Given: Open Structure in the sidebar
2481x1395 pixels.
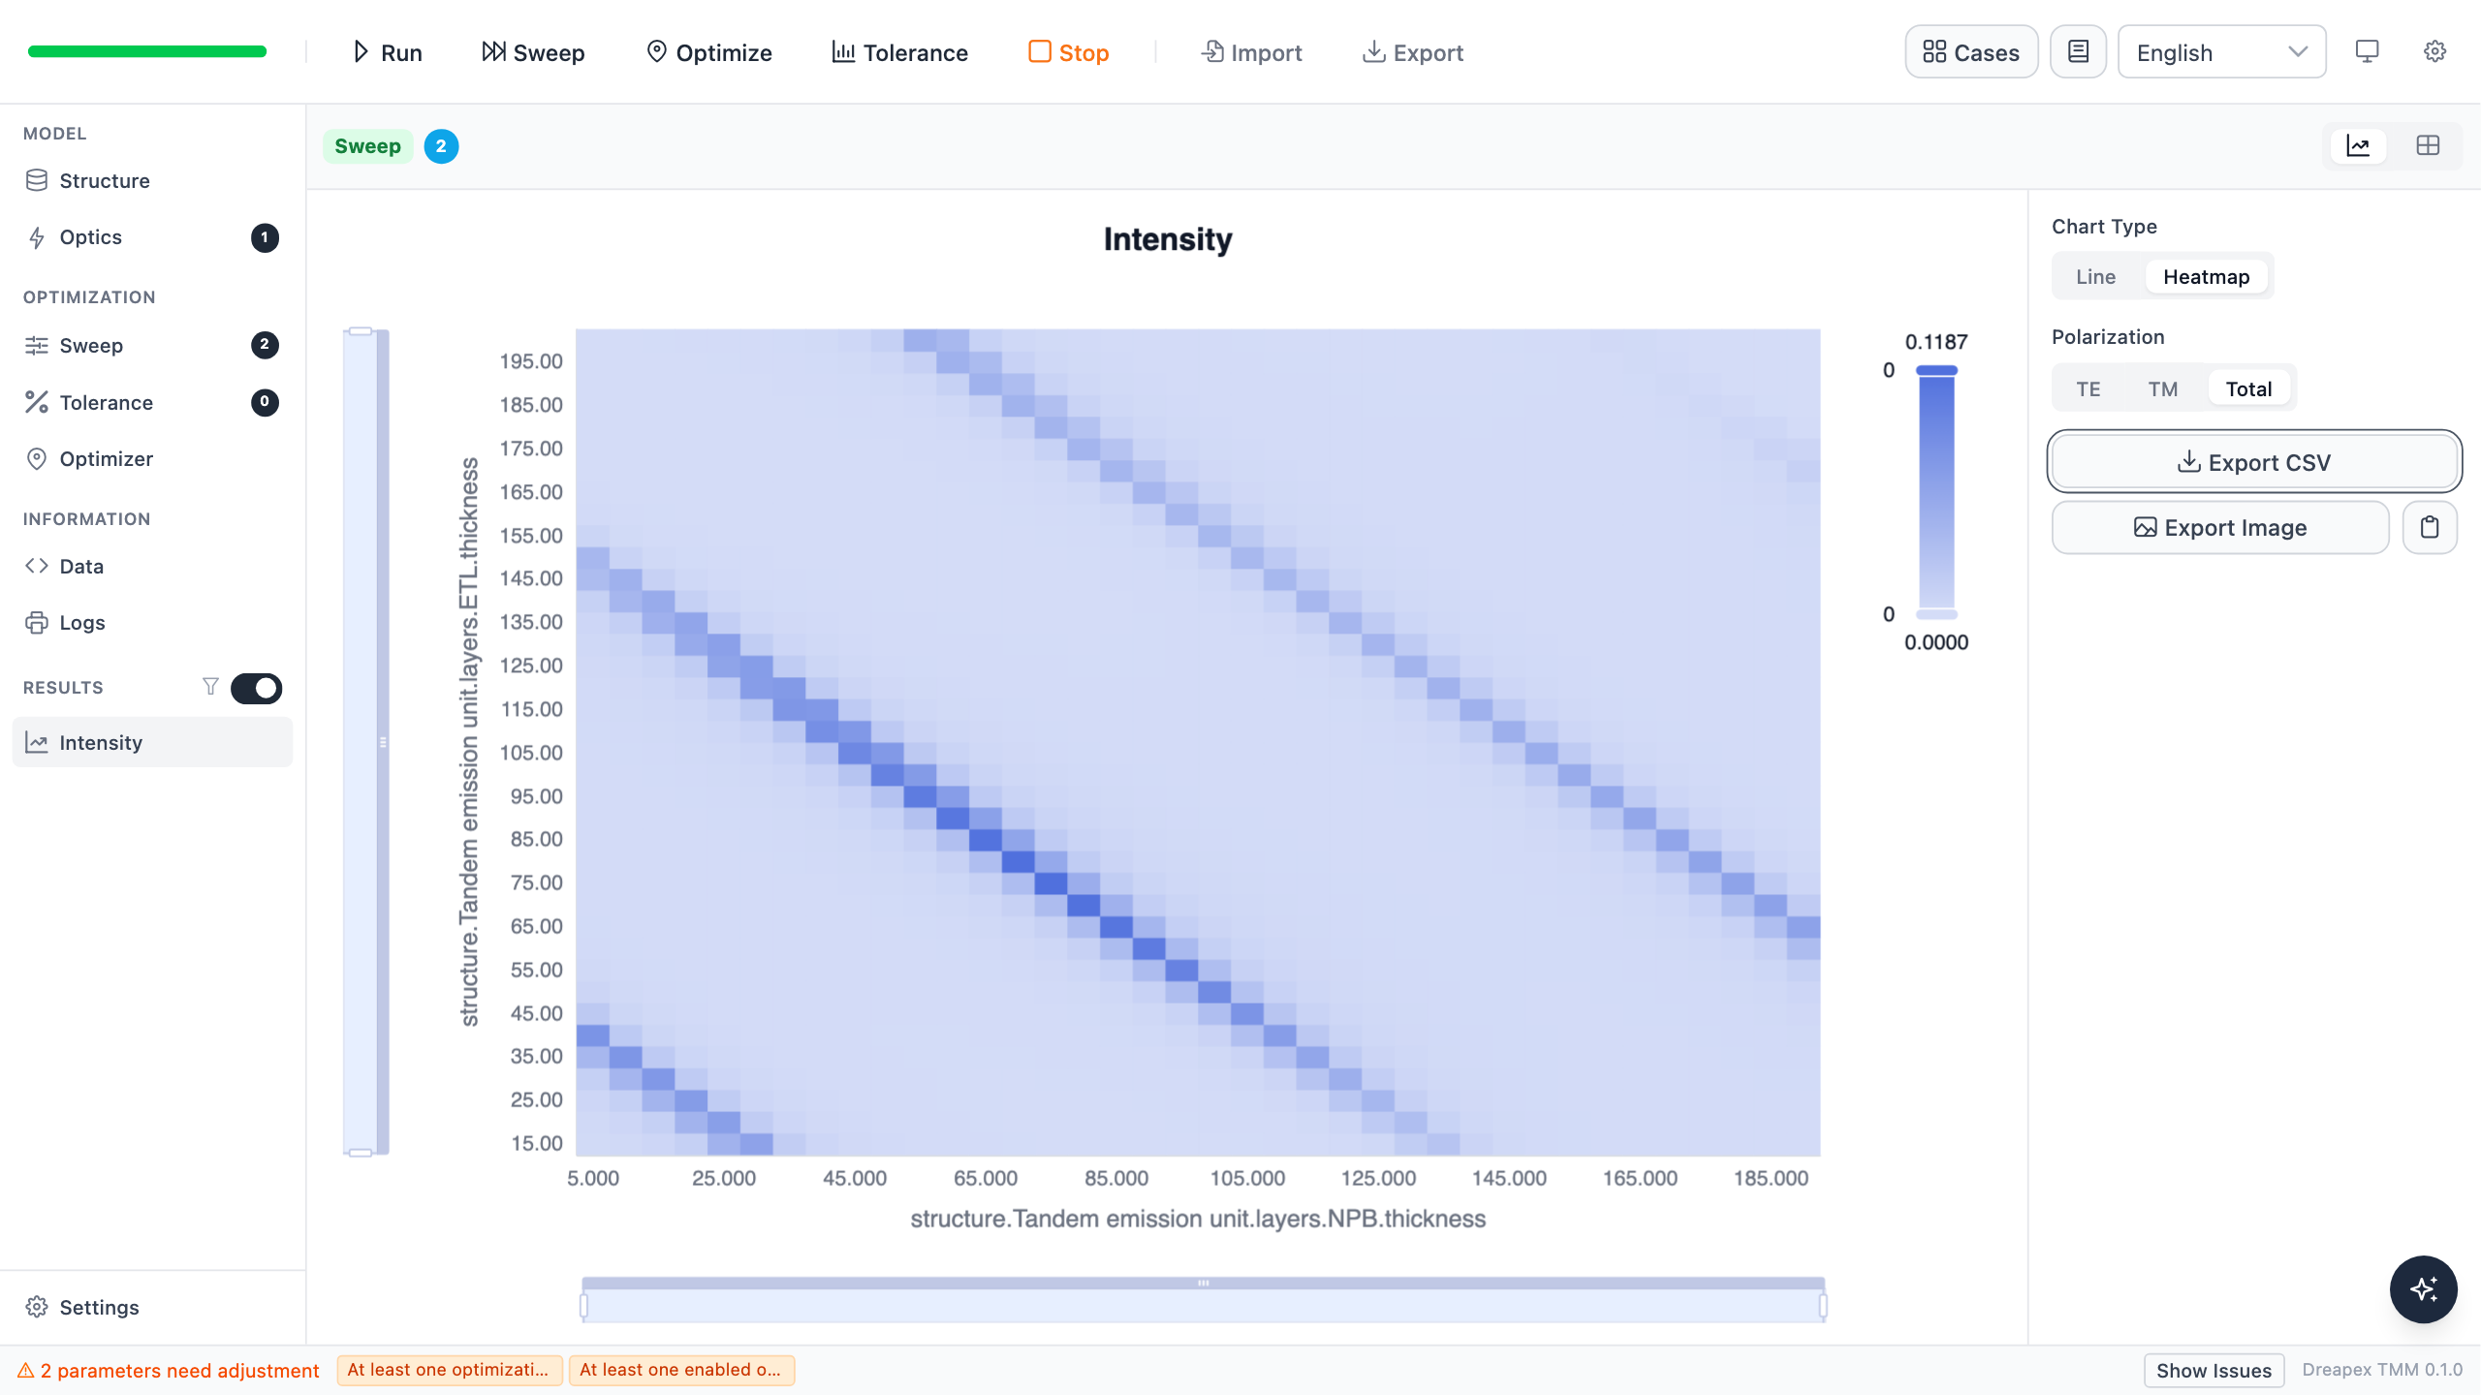Looking at the screenshot, I should pyautogui.click(x=152, y=181).
